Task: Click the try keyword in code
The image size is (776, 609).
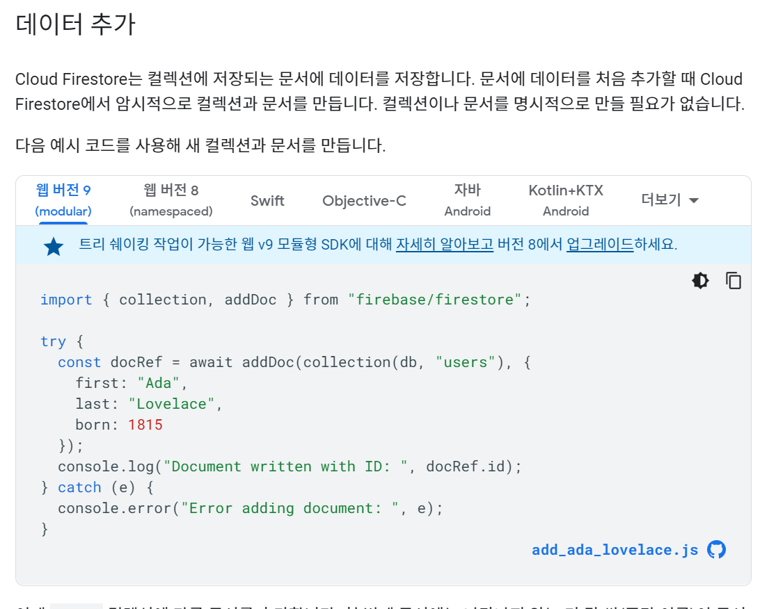Action: (x=53, y=341)
